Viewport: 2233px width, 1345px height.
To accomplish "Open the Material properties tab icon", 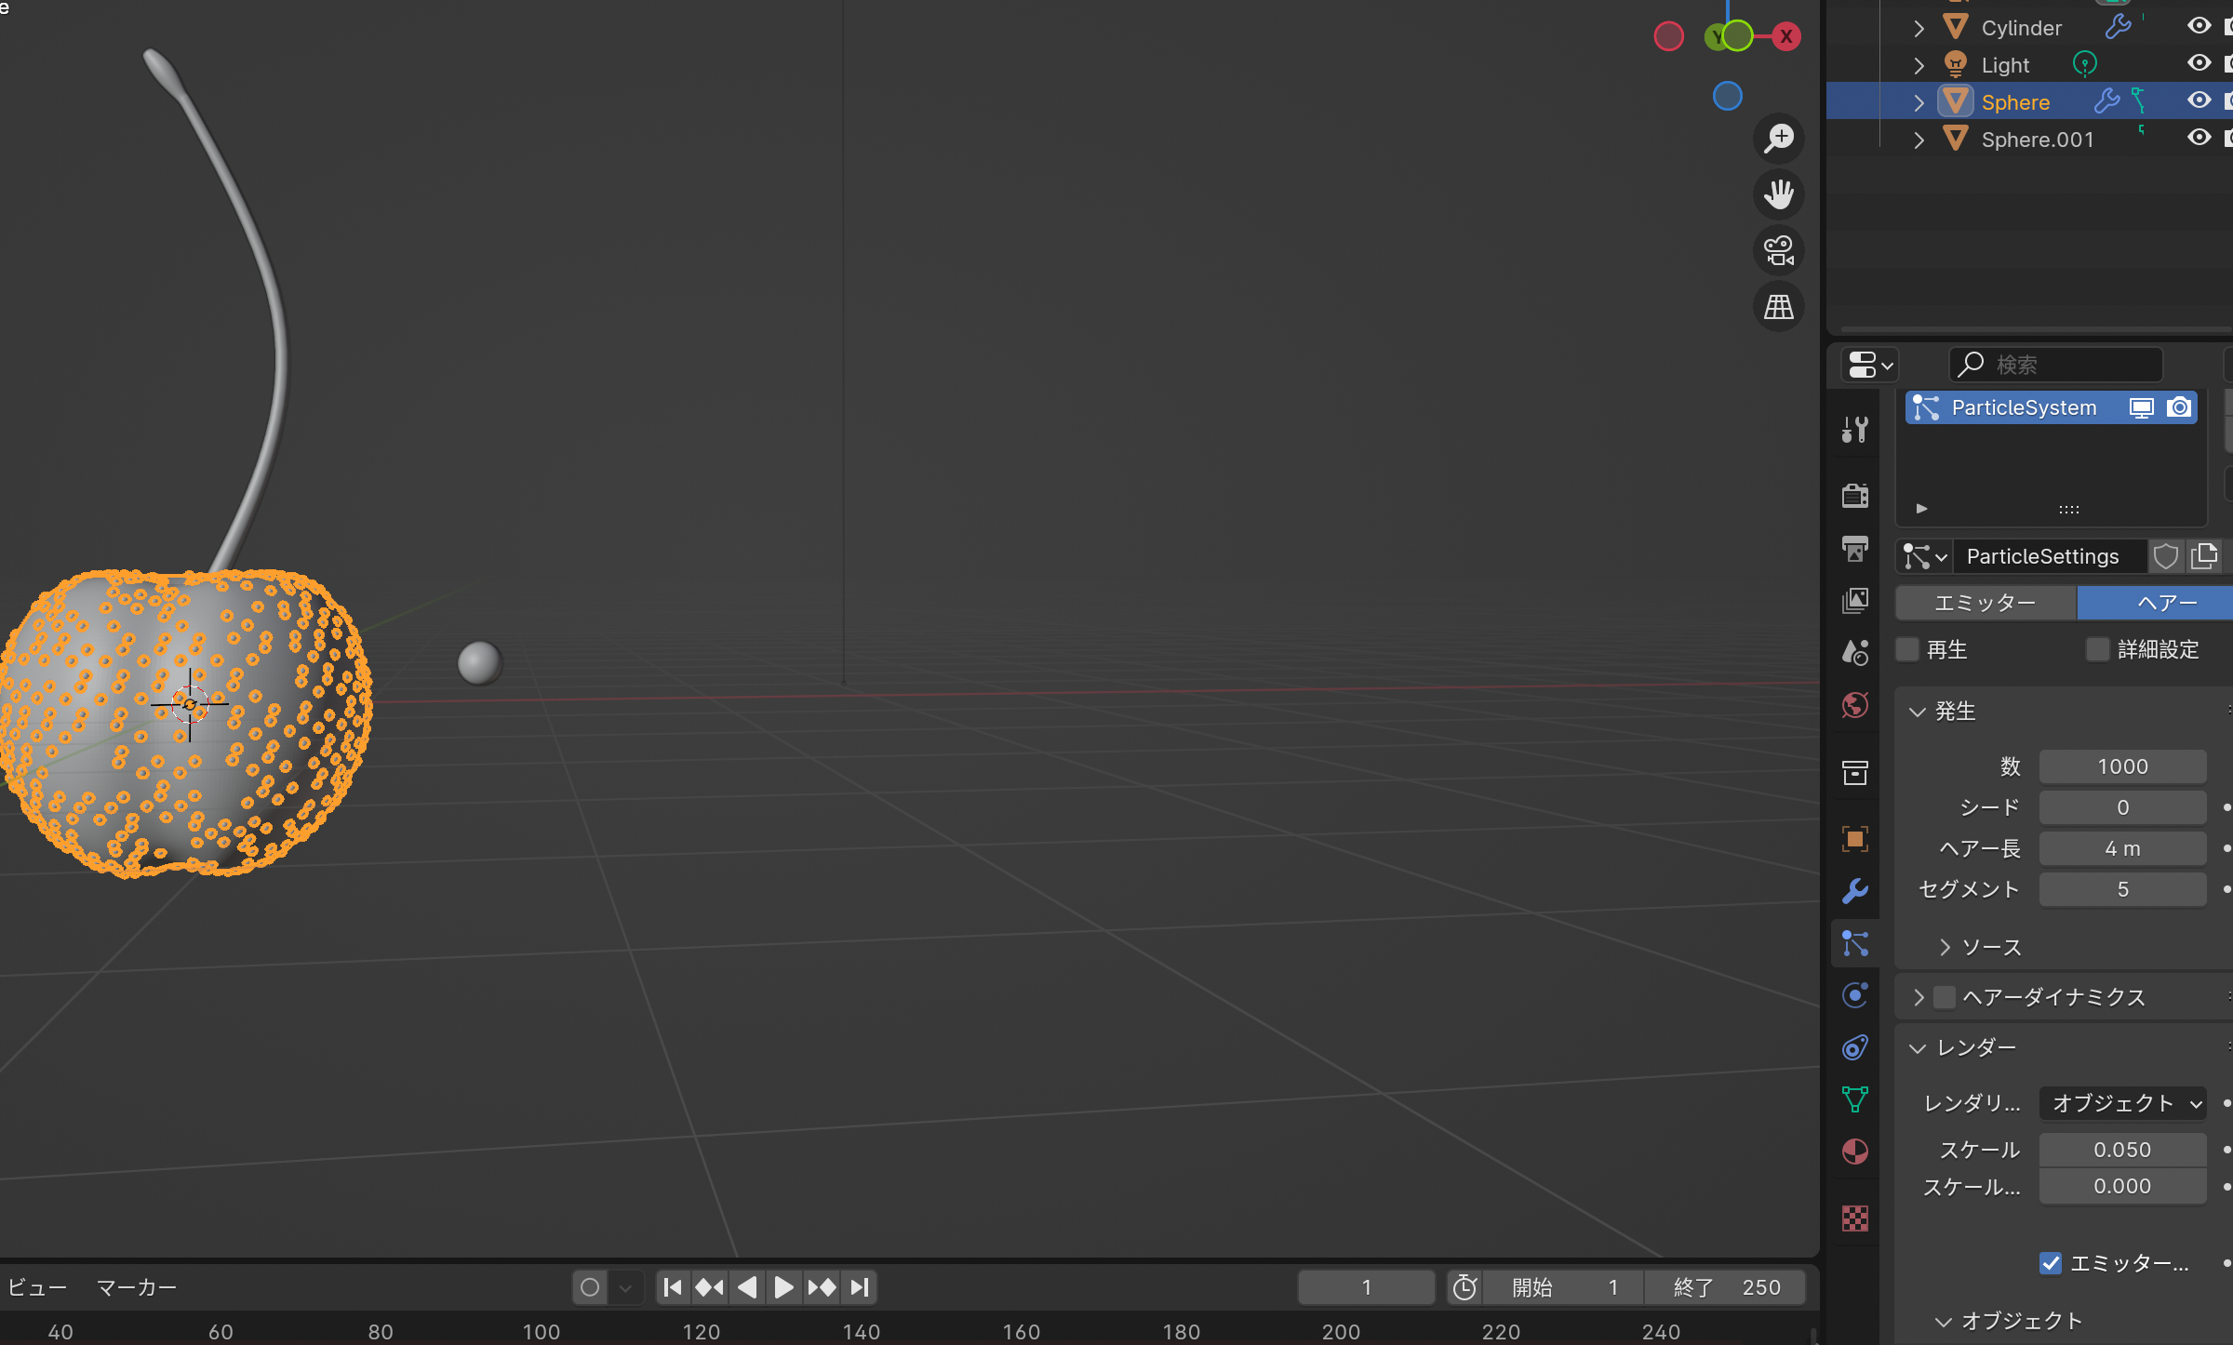I will [1855, 1152].
